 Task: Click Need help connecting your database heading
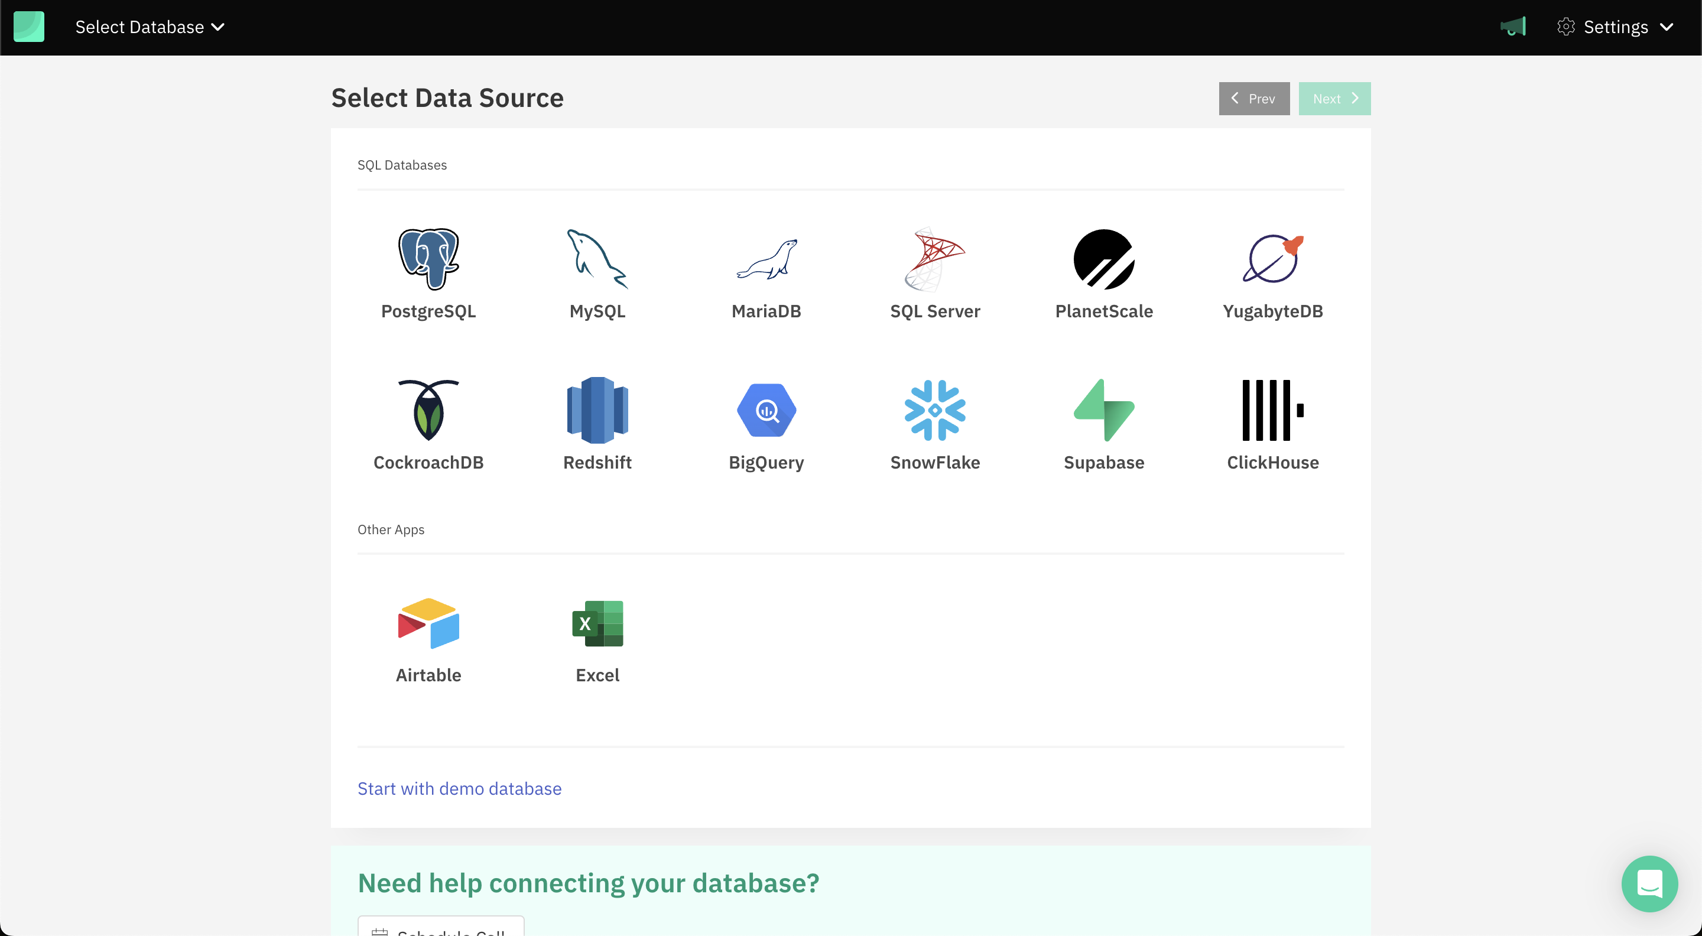tap(588, 883)
